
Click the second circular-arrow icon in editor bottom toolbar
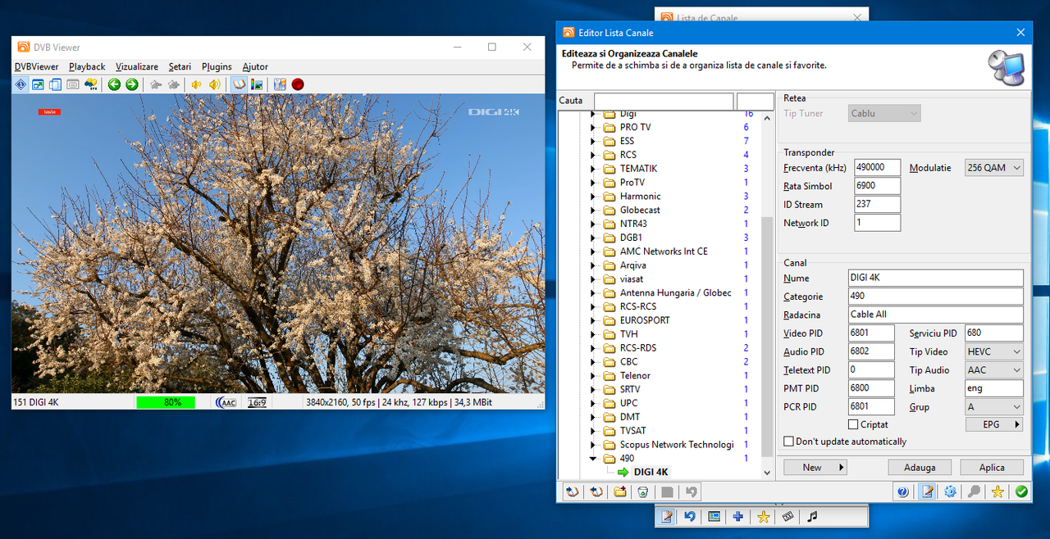[x=596, y=491]
